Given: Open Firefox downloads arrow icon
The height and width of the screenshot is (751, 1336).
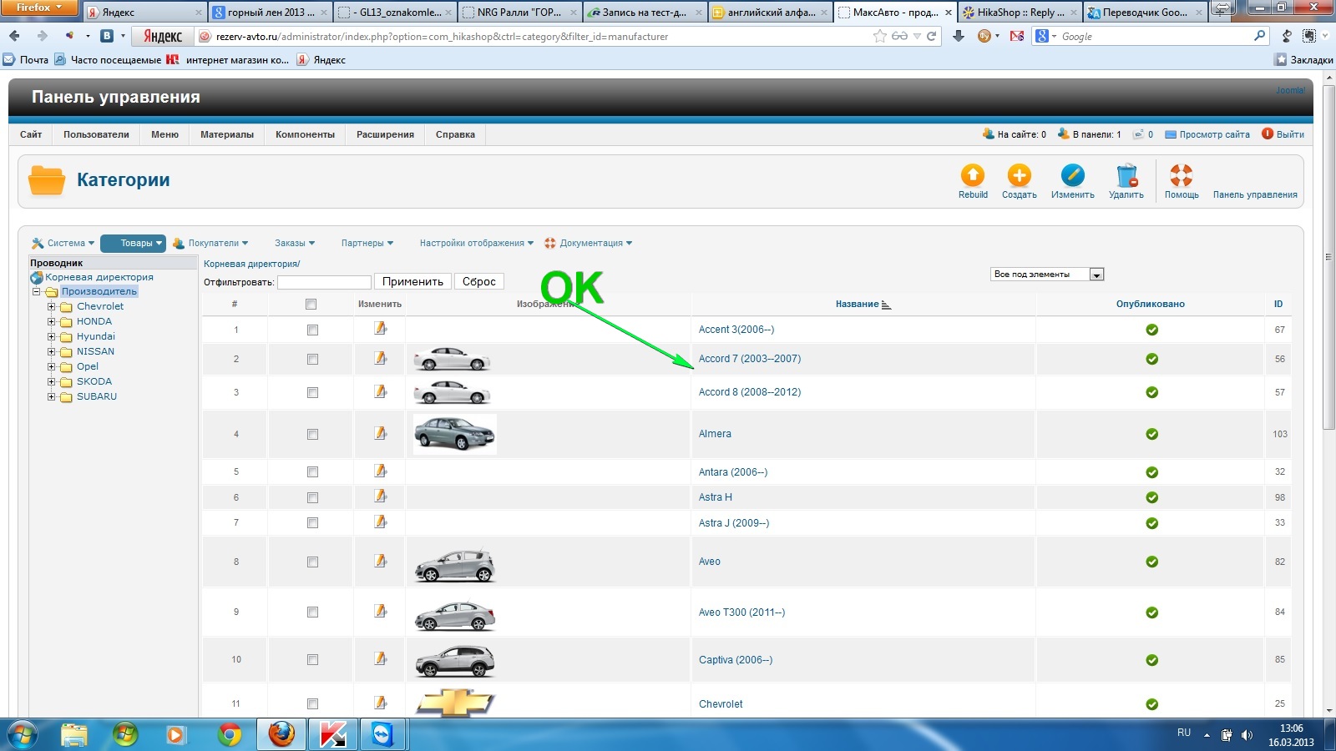Looking at the screenshot, I should [959, 36].
